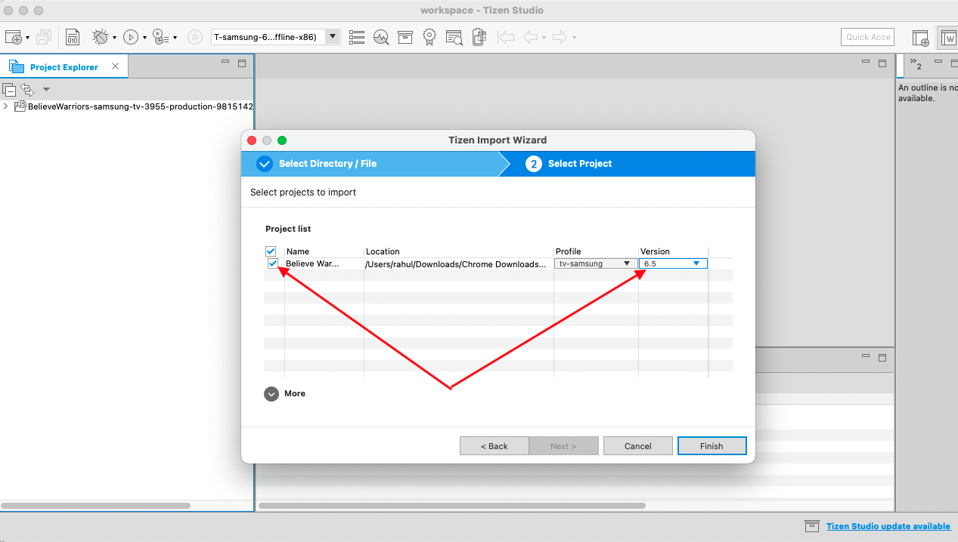Click the Quick Access search field
958x542 pixels.
point(868,37)
